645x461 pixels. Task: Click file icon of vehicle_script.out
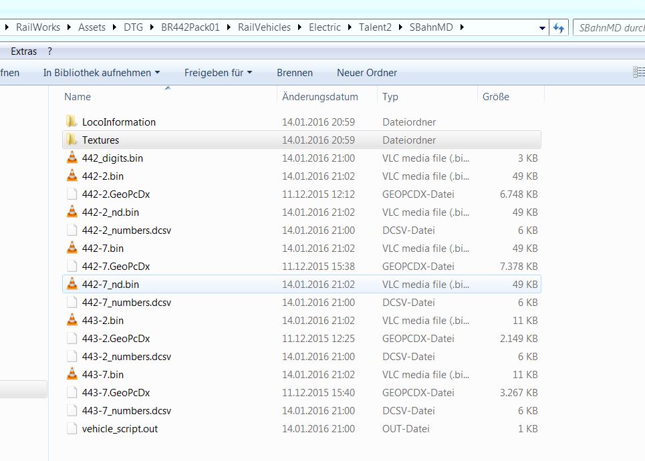tap(72, 428)
